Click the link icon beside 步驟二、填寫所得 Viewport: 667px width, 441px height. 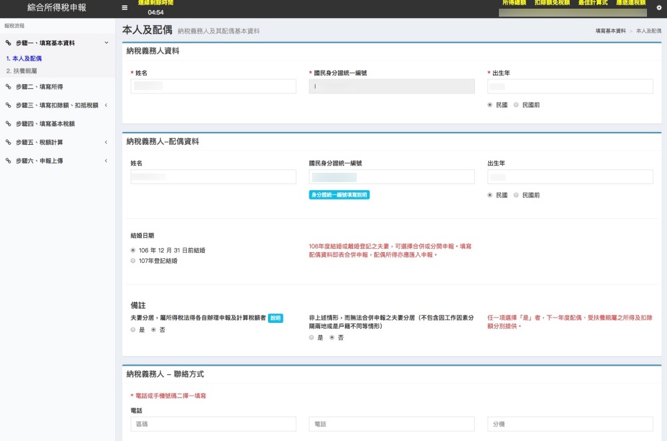tap(9, 87)
